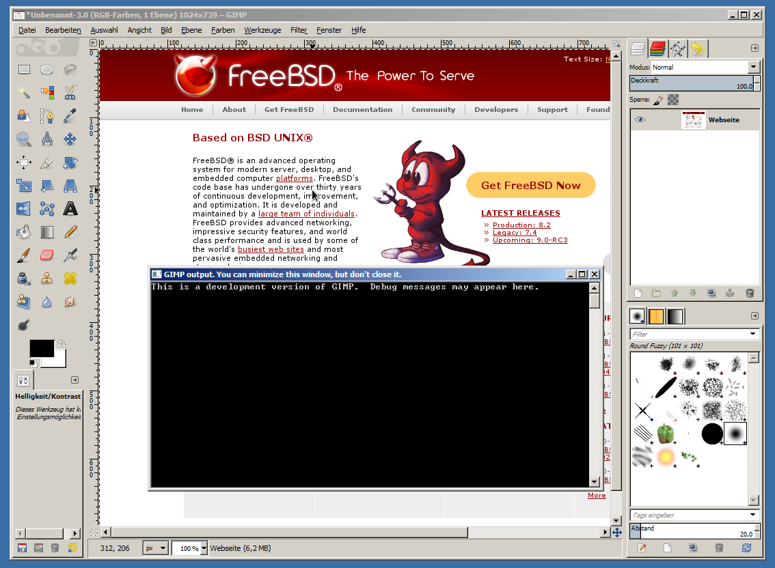The height and width of the screenshot is (568, 775).
Task: Adjust the Abstand spacing slider
Action: [692, 531]
